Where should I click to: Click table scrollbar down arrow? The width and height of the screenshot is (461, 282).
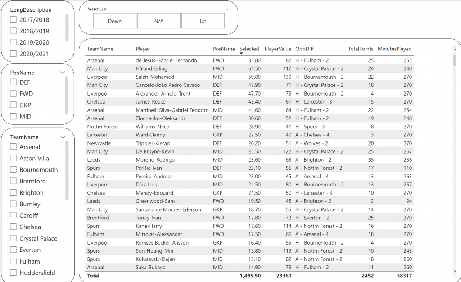point(455,271)
